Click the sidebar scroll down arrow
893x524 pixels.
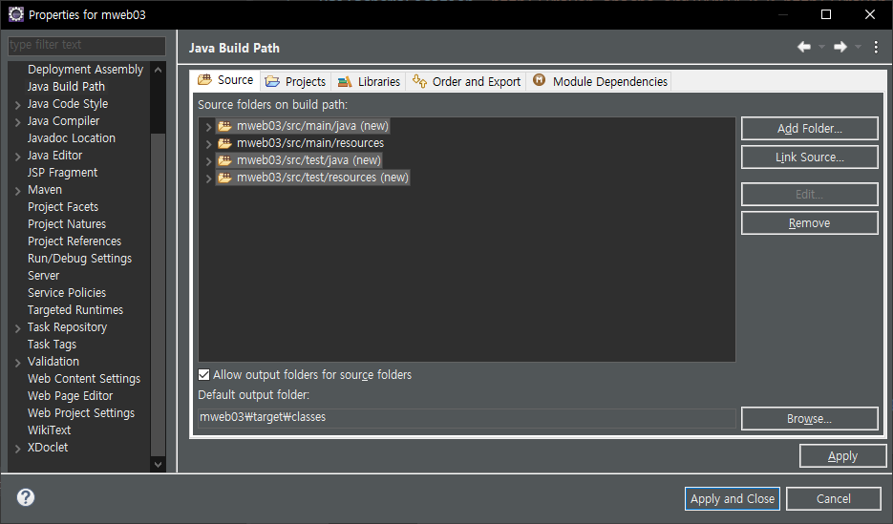tap(159, 464)
